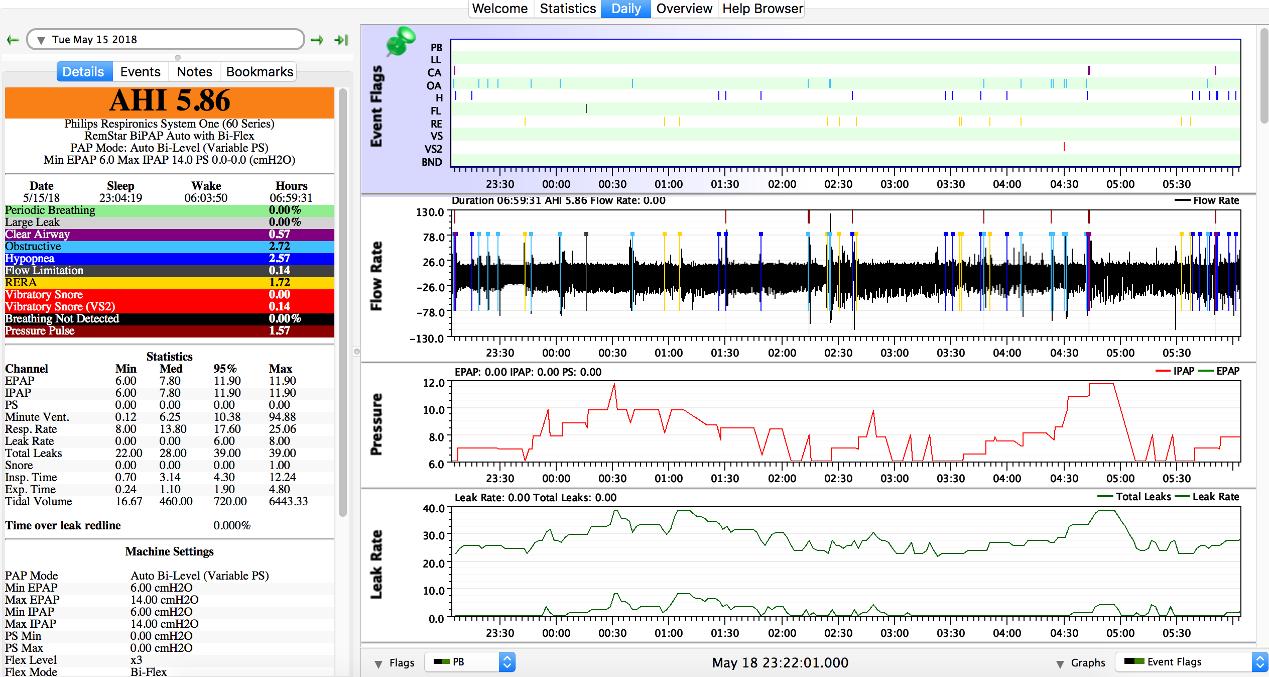Viewport: 1269px width, 677px height.
Task: Click the Obstructive event row
Action: coord(170,247)
